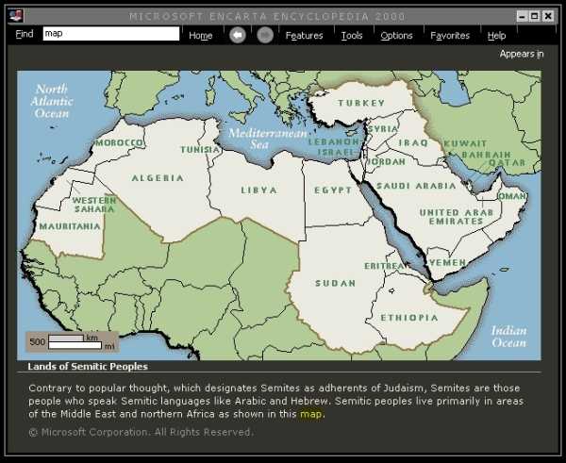Screen dimensions: 566x463
Task: Click the UNITED ARAB EMIRATES label
Action: [x=457, y=217]
